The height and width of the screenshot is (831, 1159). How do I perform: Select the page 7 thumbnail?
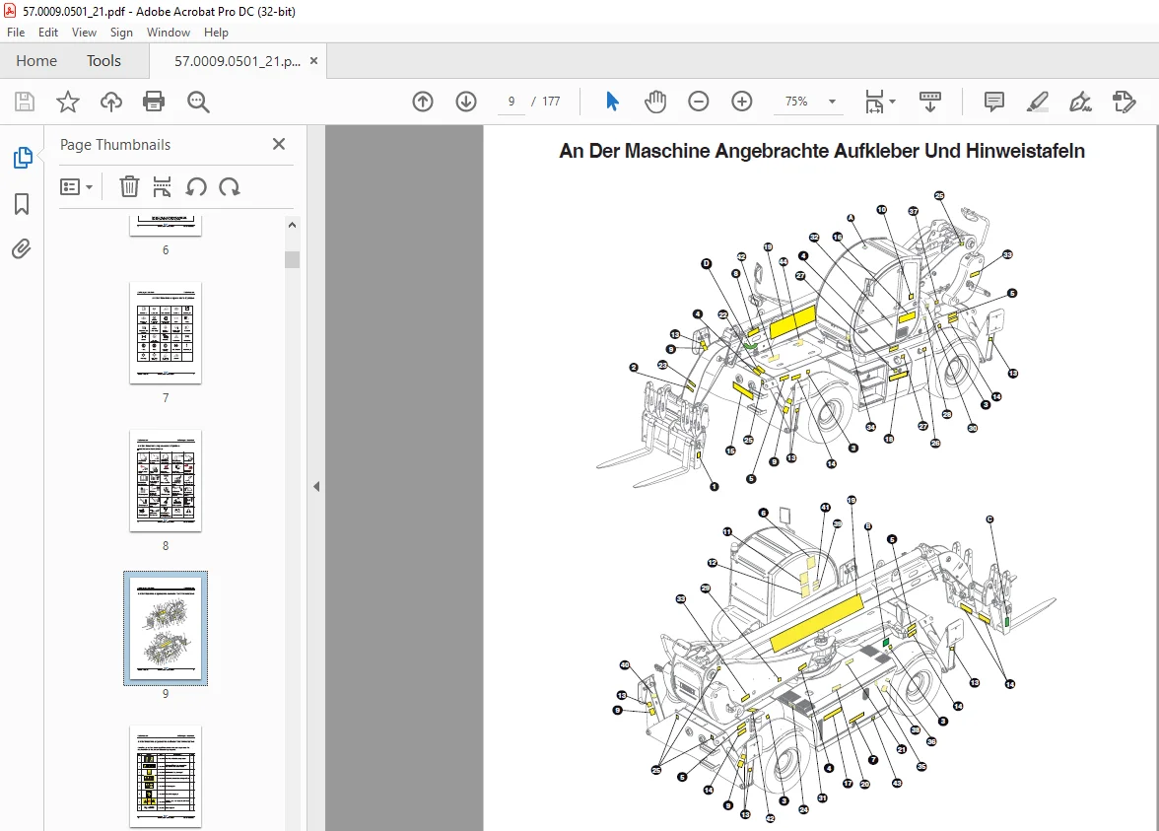(x=166, y=333)
